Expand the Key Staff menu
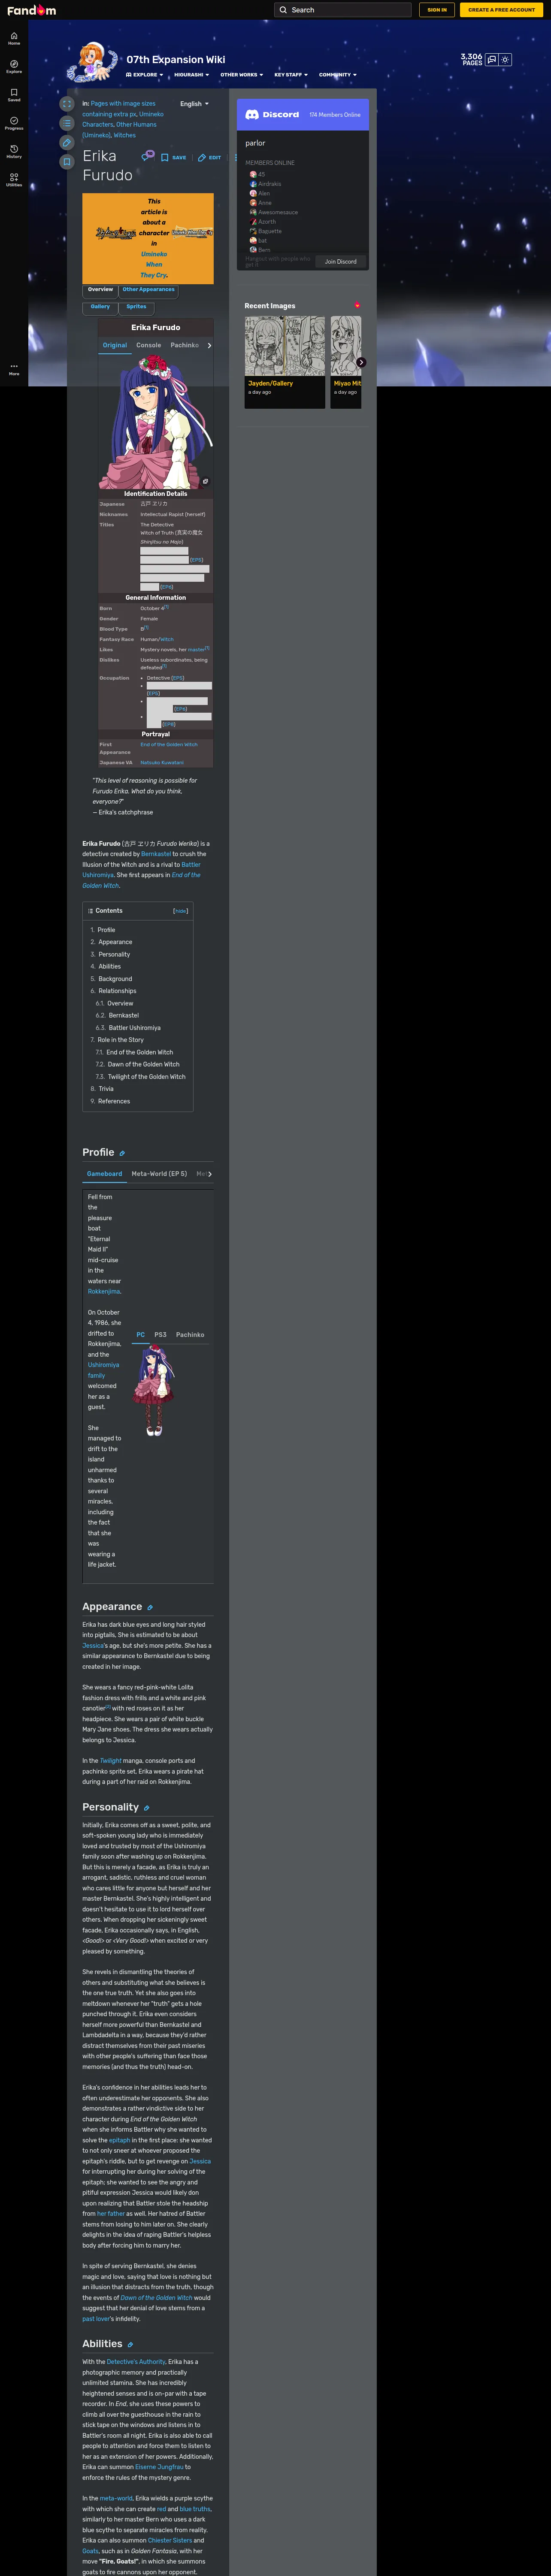The height and width of the screenshot is (2576, 551). click(291, 75)
